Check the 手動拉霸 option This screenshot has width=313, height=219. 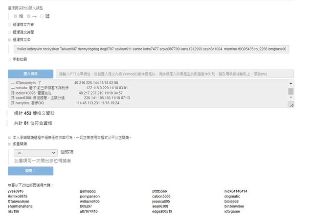pyautogui.click(x=9, y=60)
